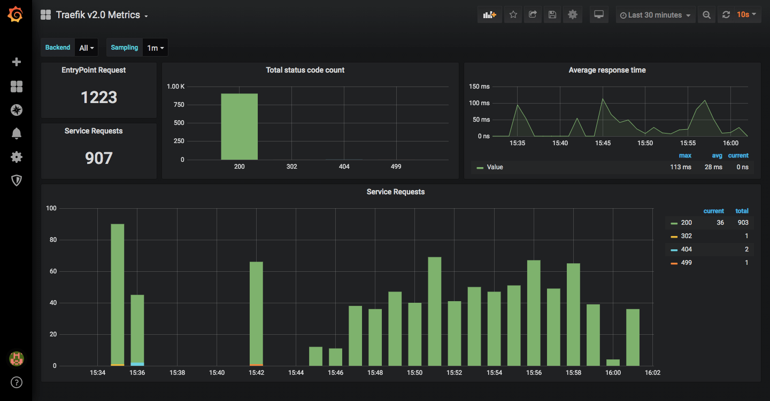The width and height of the screenshot is (770, 401).
Task: Click the Backend variable label
Action: pyautogui.click(x=58, y=48)
